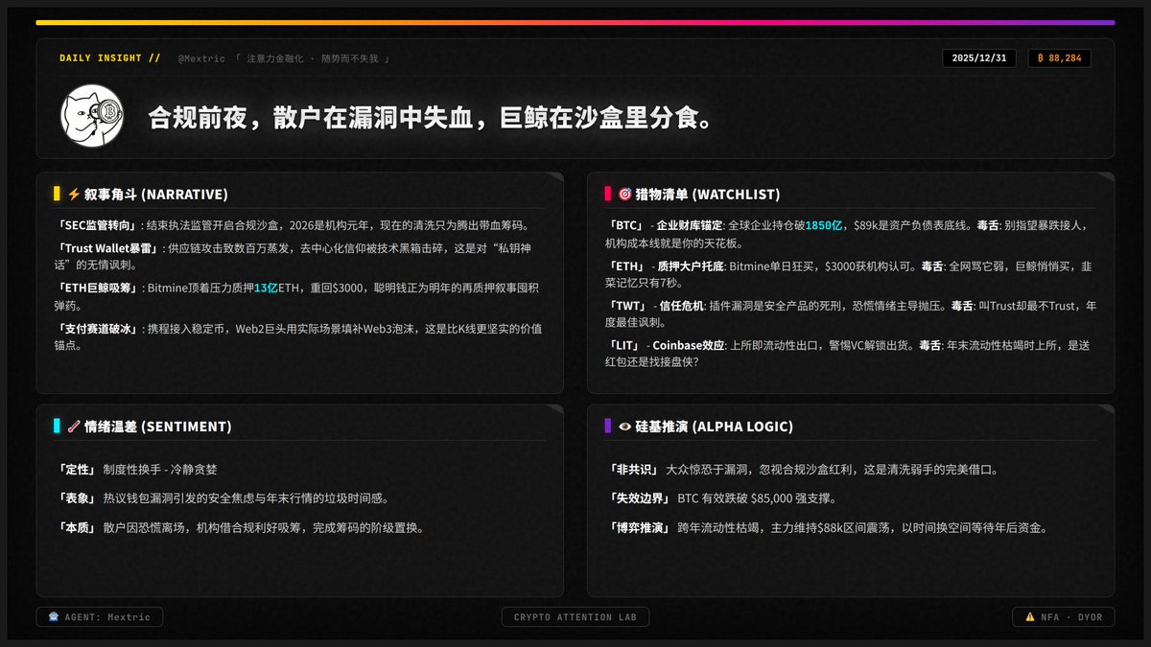
Task: Click the target icon beside 猎物清单
Action: [624, 195]
